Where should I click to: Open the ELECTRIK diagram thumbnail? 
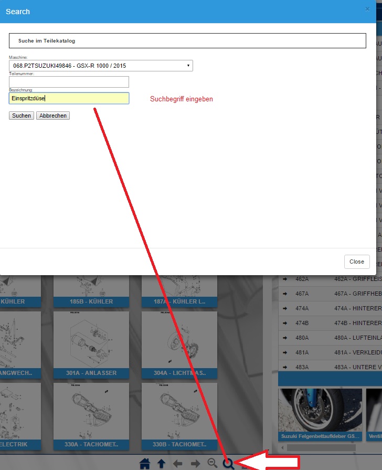[x=20, y=416]
